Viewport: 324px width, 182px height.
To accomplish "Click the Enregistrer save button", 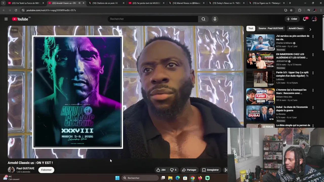I will [210, 170].
